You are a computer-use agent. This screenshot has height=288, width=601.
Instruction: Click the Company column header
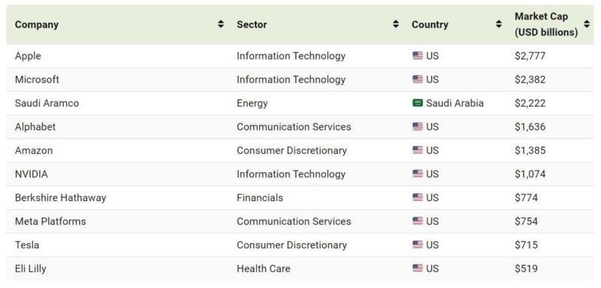point(36,25)
